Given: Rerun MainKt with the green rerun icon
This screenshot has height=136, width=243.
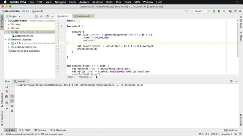Looking at the screenshot, I should coord(7,87).
